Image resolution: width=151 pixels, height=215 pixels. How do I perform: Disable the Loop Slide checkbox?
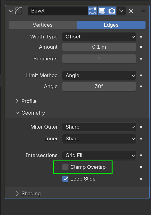coord(65,179)
